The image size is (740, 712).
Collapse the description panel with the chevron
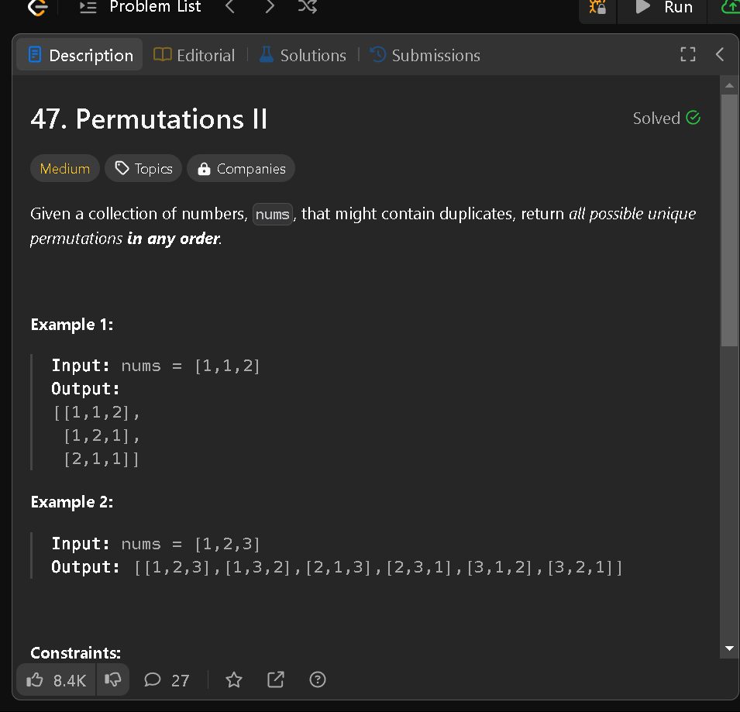pos(719,54)
